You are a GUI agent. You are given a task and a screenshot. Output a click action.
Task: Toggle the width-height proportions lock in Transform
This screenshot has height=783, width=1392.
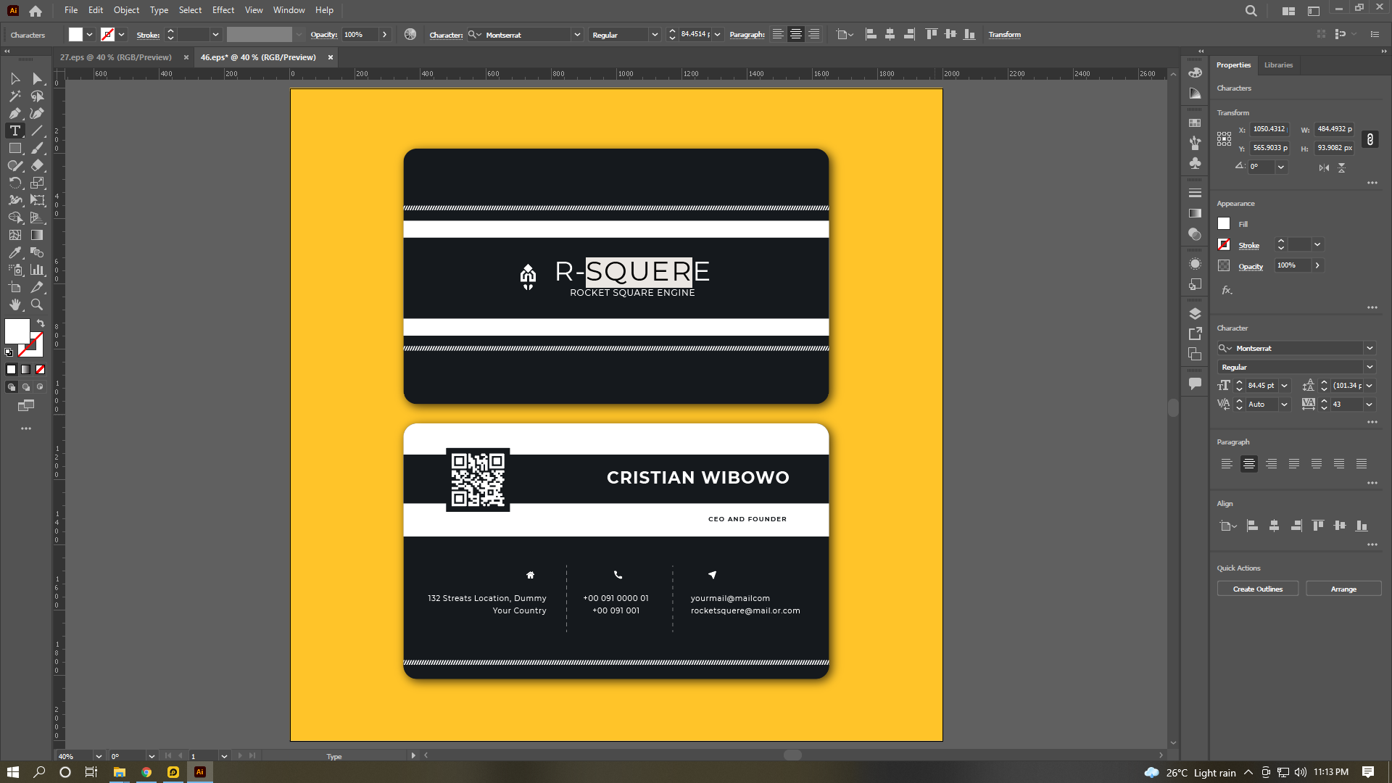1370,140
